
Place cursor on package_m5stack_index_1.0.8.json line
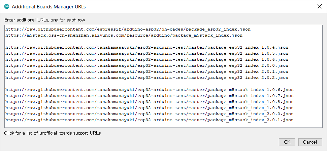pos(150,102)
